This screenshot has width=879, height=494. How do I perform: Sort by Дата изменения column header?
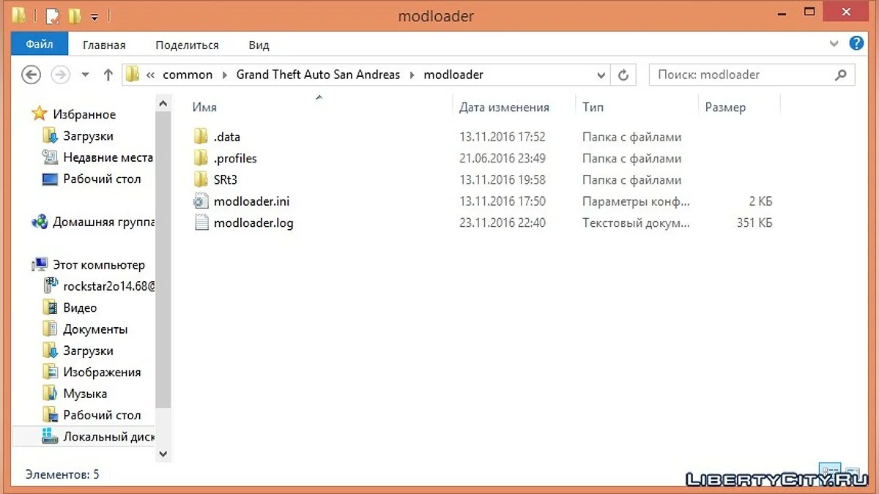504,107
